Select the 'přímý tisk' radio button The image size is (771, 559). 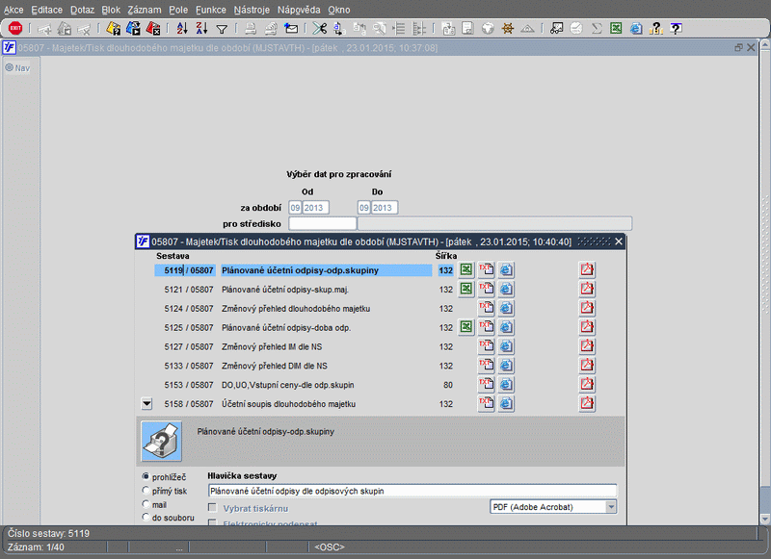[x=146, y=491]
